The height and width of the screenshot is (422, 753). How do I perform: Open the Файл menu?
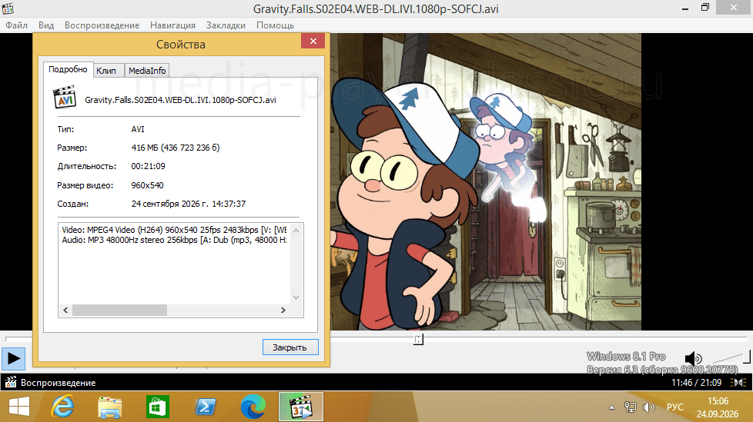(x=16, y=25)
